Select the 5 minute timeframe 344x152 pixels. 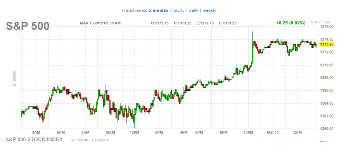pos(158,10)
